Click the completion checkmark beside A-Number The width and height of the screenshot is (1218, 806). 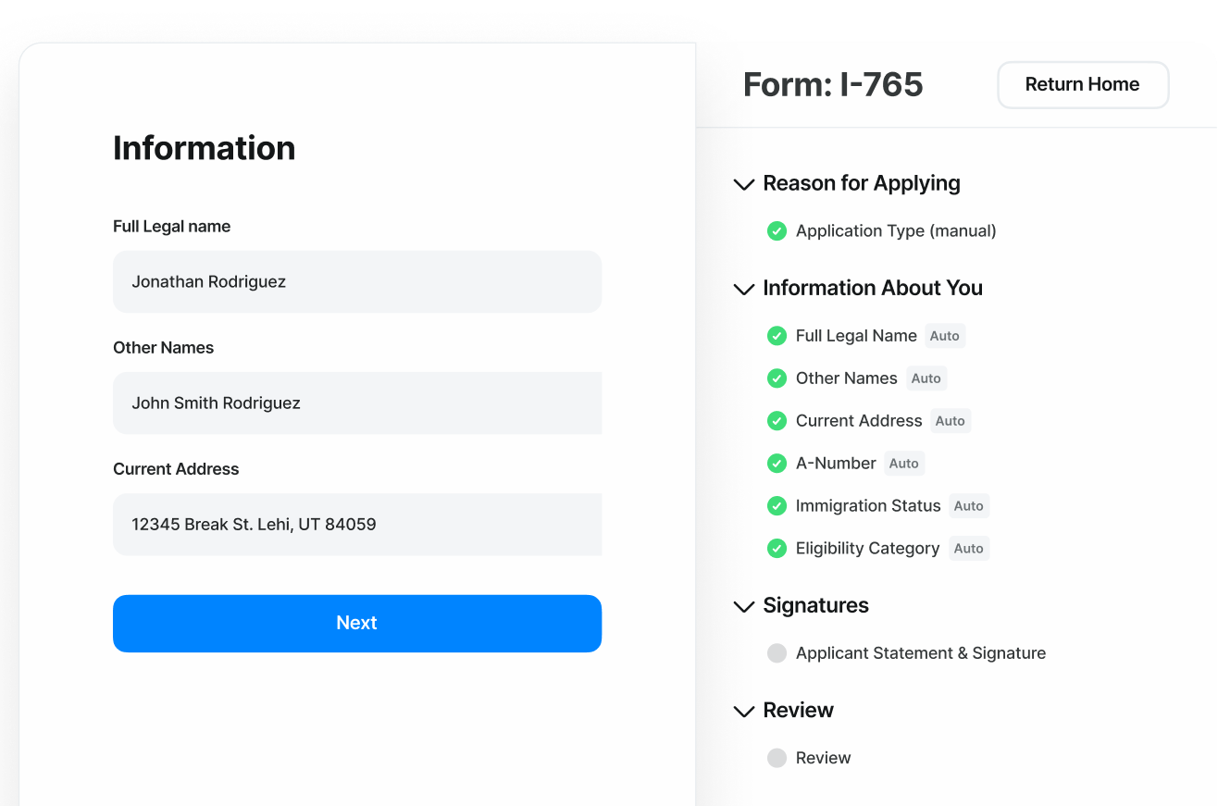[x=777, y=464]
